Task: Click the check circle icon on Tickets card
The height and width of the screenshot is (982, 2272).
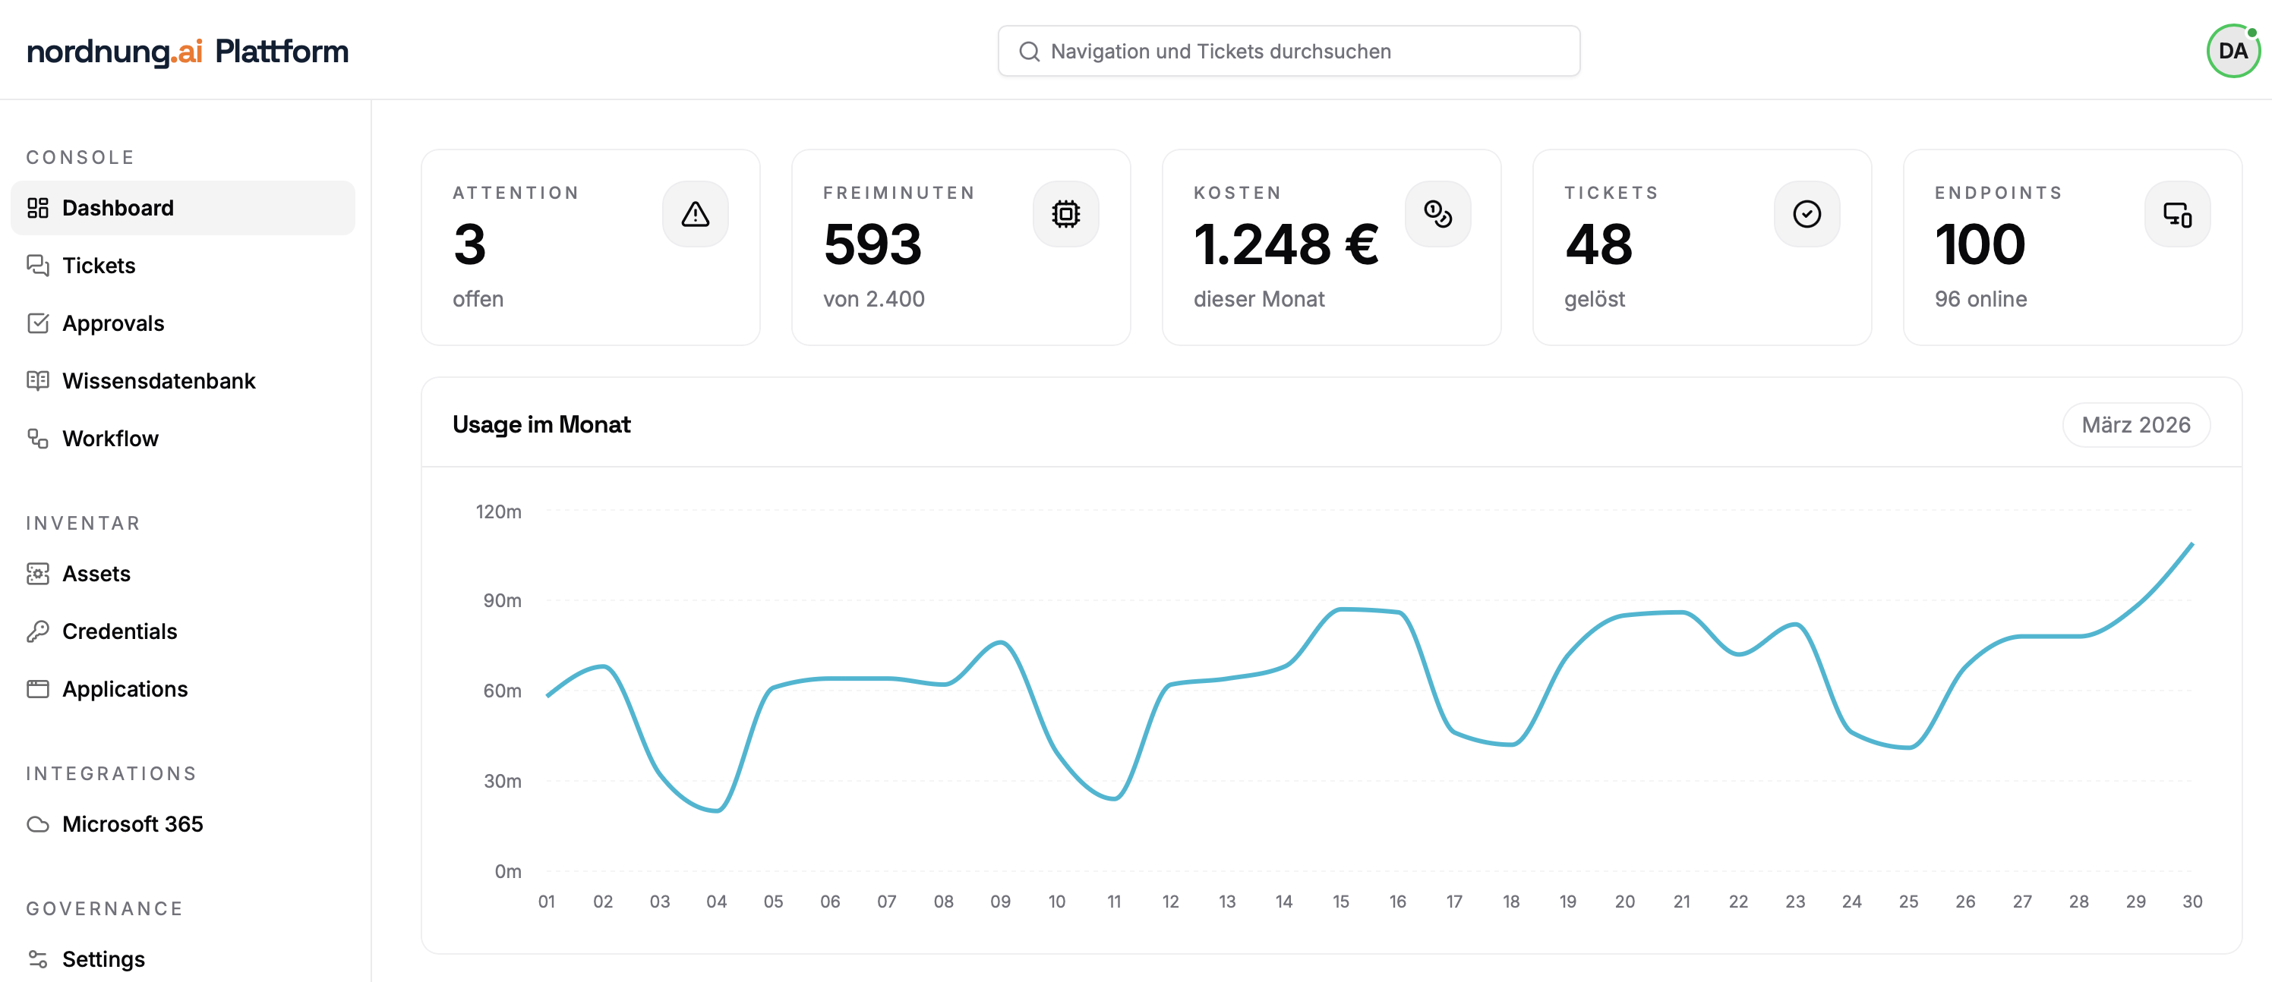Action: click(1807, 214)
